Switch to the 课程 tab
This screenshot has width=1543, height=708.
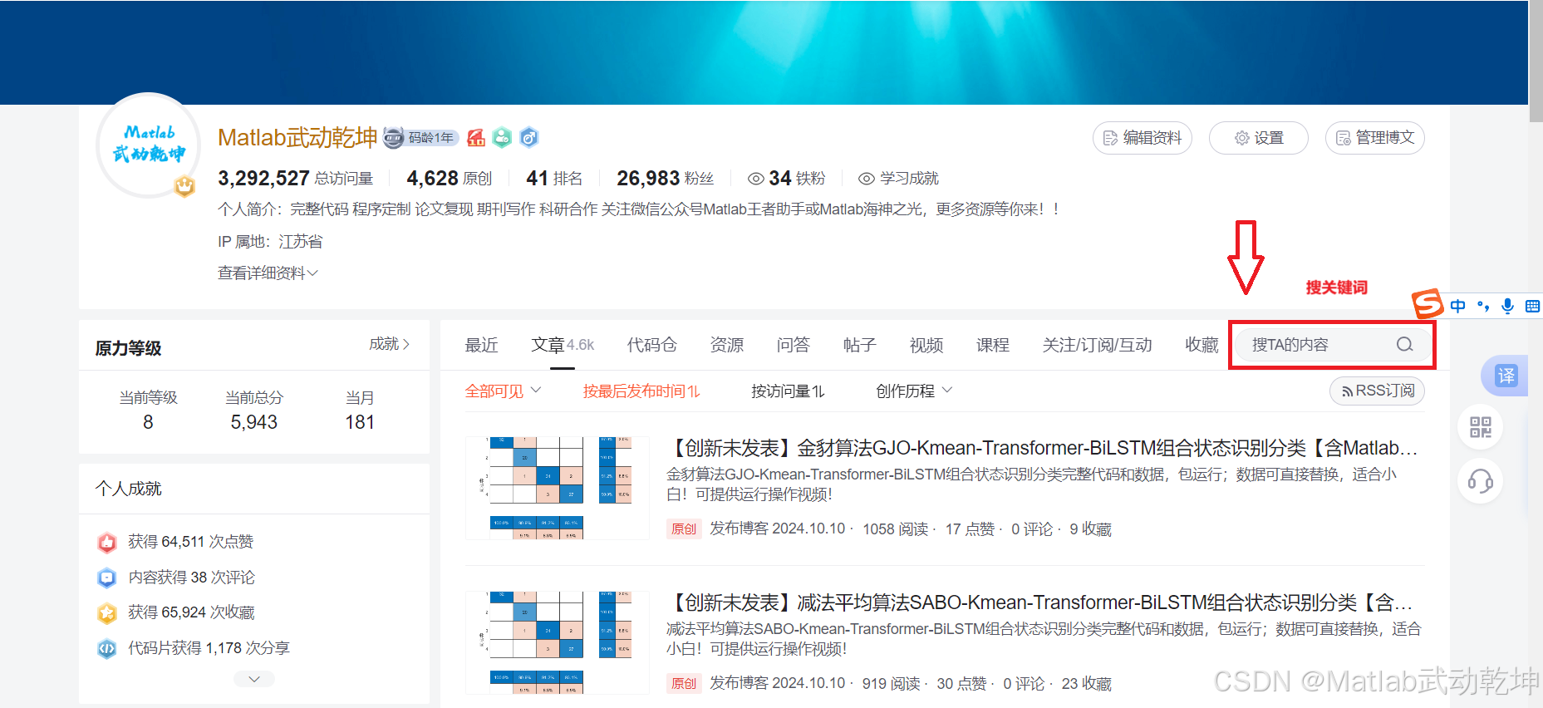pos(993,345)
